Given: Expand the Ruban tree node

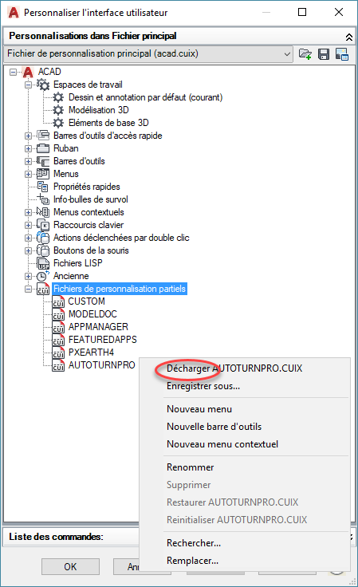Looking at the screenshot, I should click(28, 148).
